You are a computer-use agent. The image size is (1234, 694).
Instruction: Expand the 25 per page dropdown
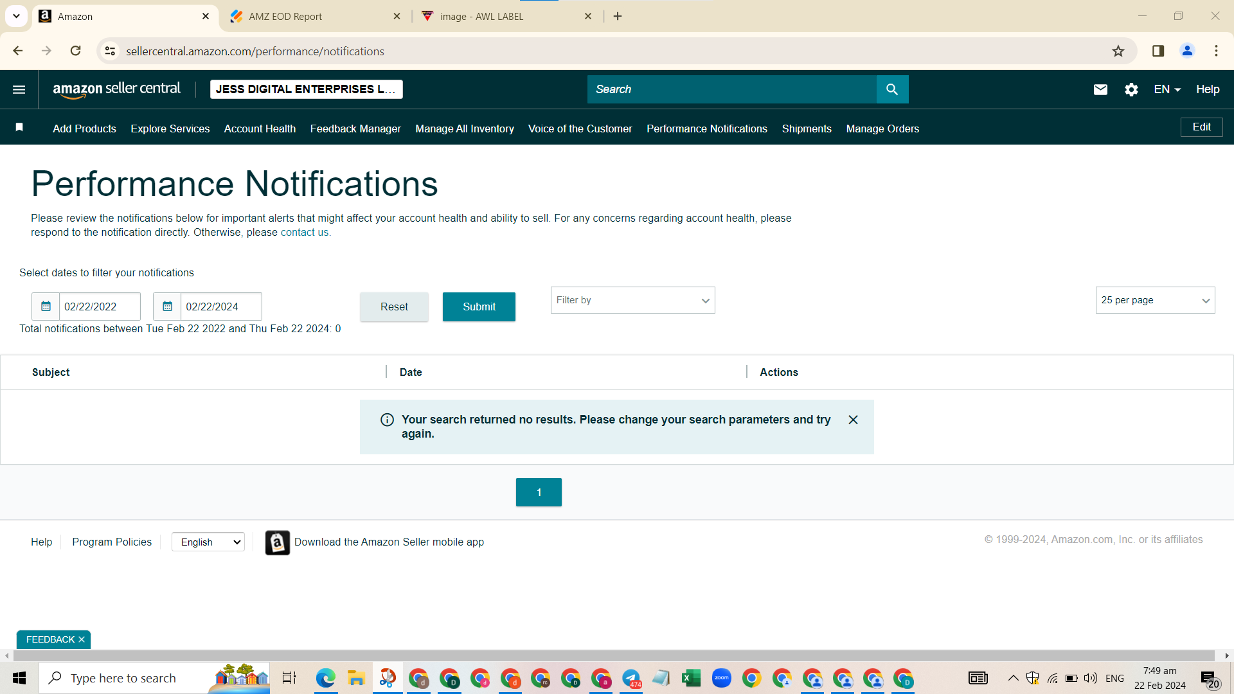click(1155, 300)
